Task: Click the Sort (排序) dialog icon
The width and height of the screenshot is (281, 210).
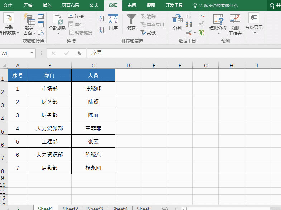Action: pos(113,21)
